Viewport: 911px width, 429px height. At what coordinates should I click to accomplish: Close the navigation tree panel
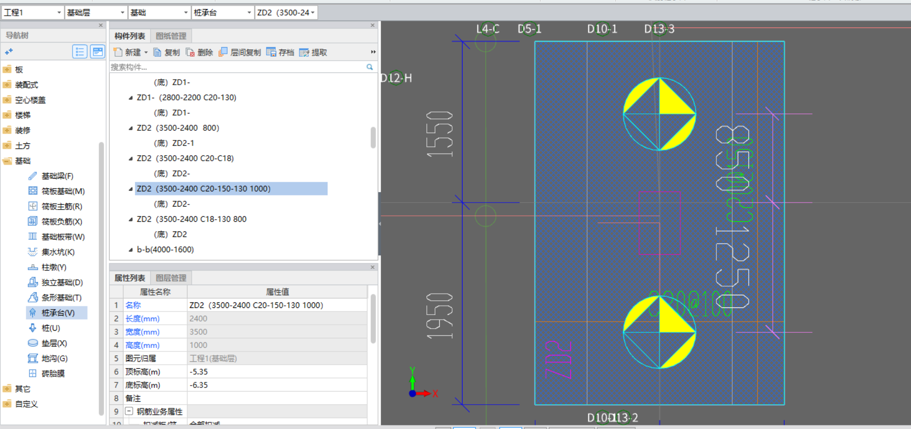[100, 25]
